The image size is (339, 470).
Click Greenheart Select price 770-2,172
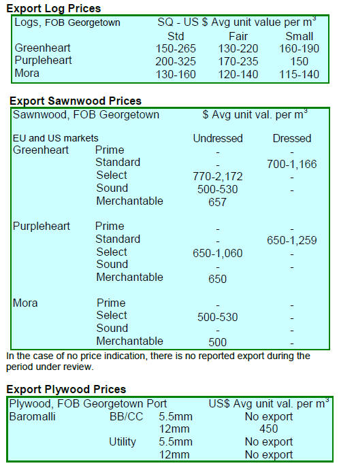[x=218, y=177]
